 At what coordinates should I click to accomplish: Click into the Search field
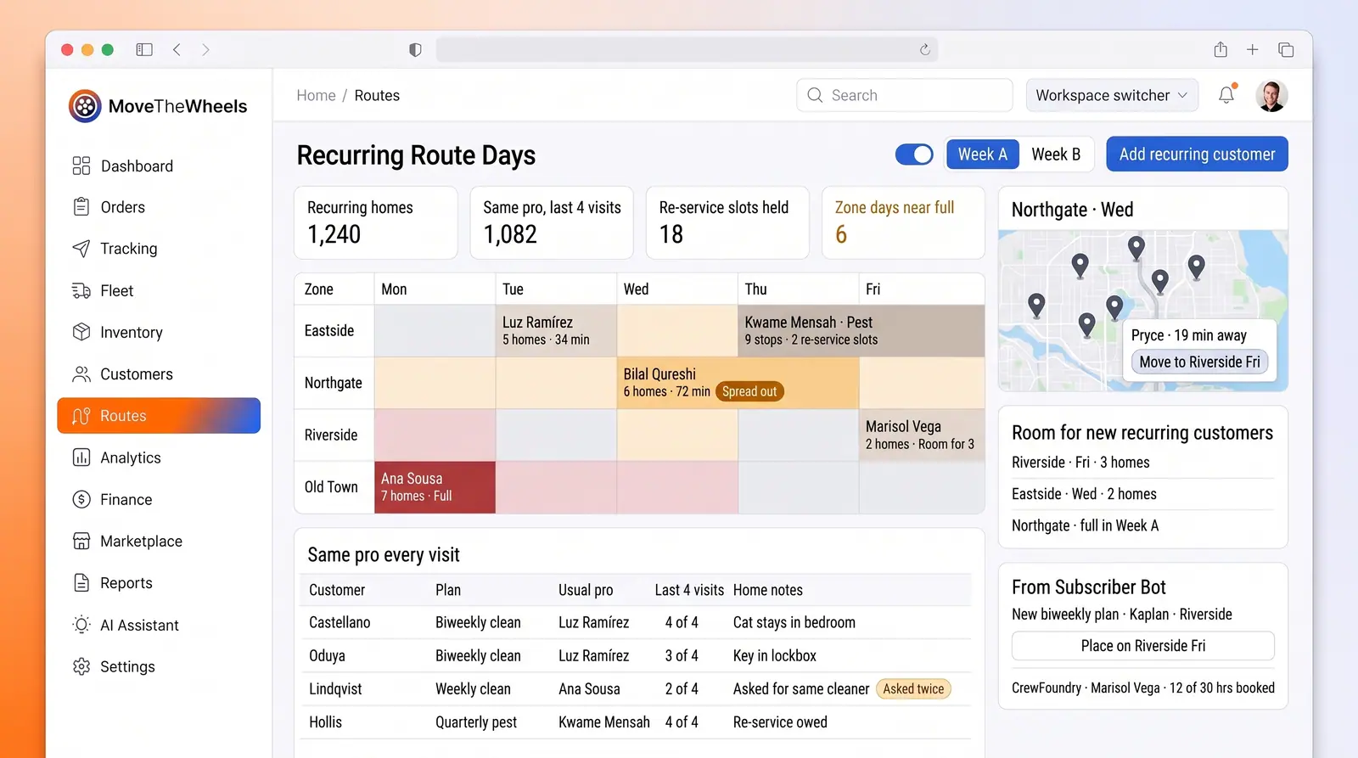tap(905, 95)
